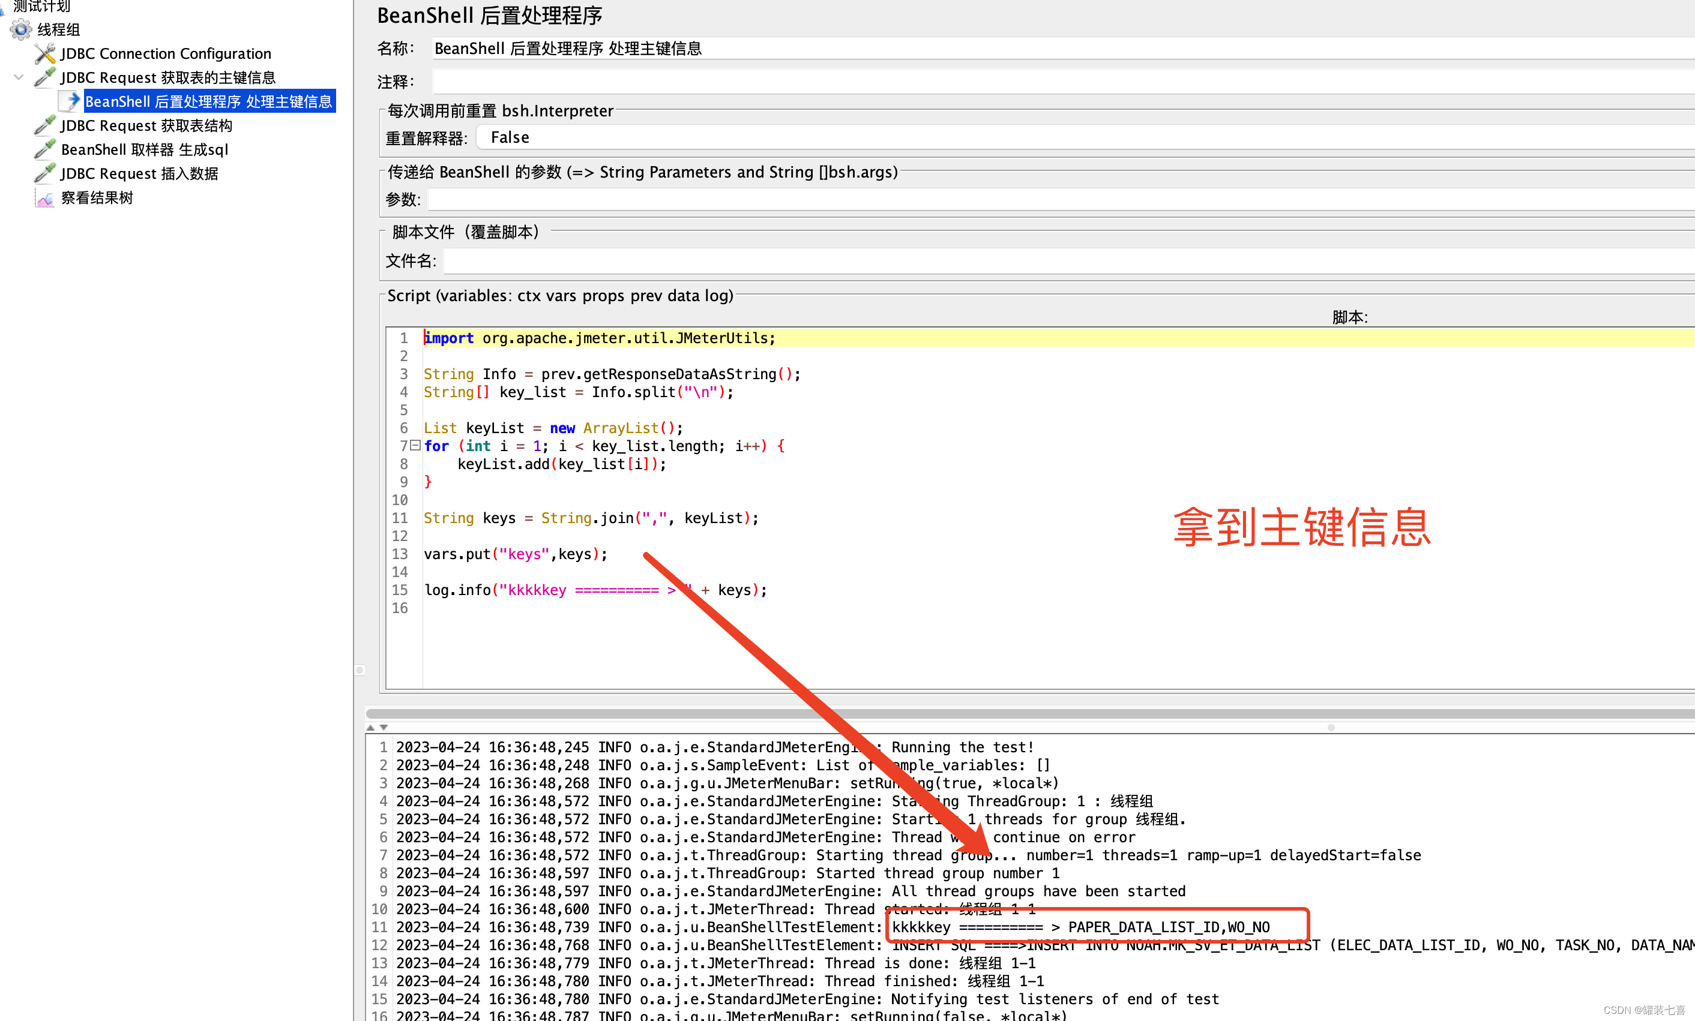Image resolution: width=1695 pixels, height=1021 pixels.
Task: Click the JDBC Connection Configuration wrench icon
Action: tap(44, 53)
